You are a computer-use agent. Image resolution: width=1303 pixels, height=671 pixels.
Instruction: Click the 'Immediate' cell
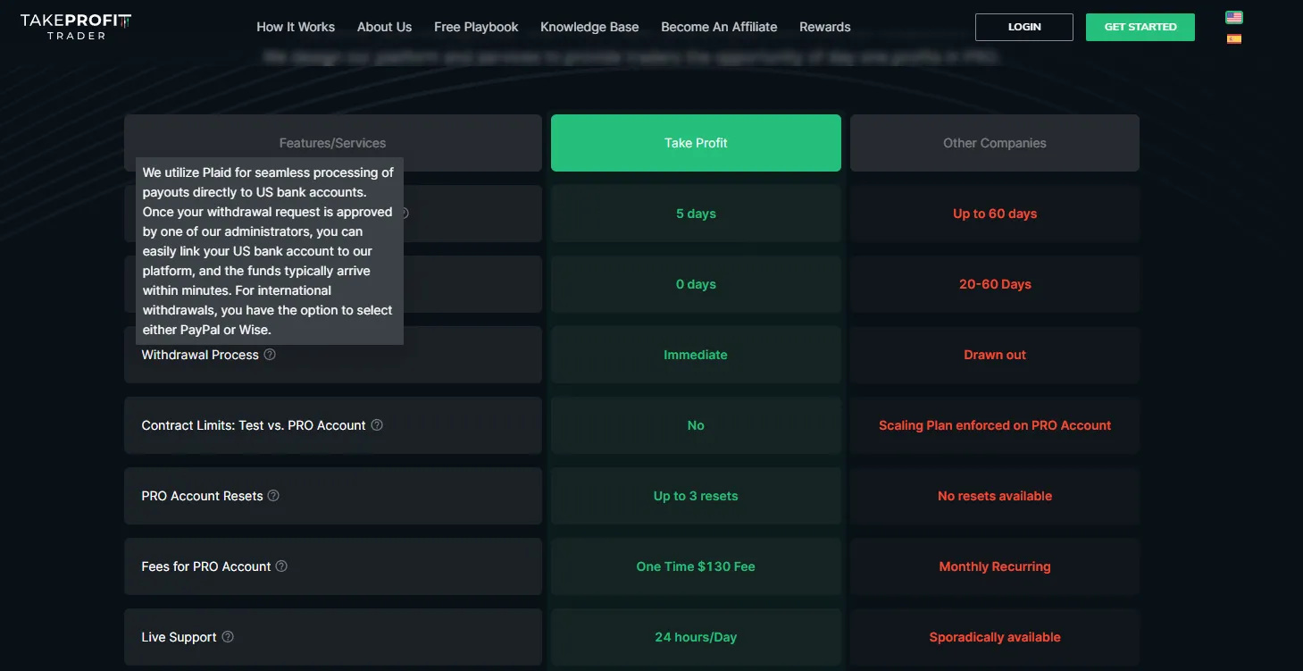[696, 355]
